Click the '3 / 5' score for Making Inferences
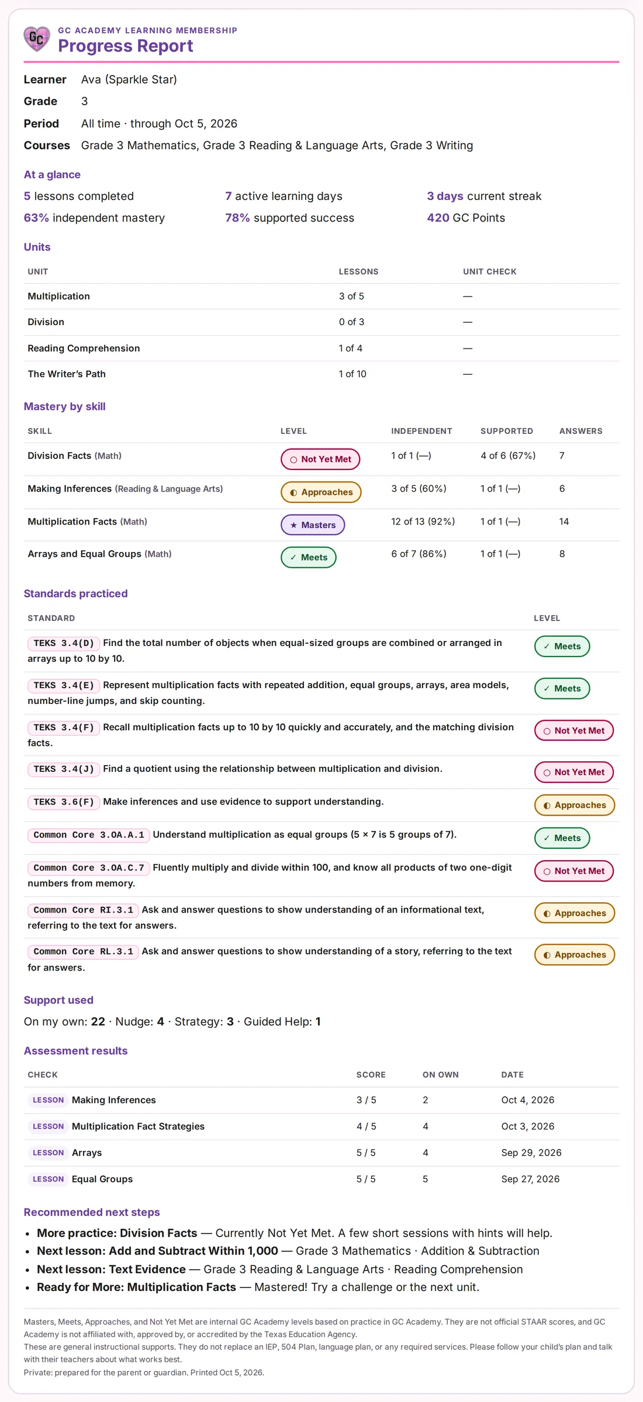This screenshot has width=643, height=1402. [x=366, y=1100]
